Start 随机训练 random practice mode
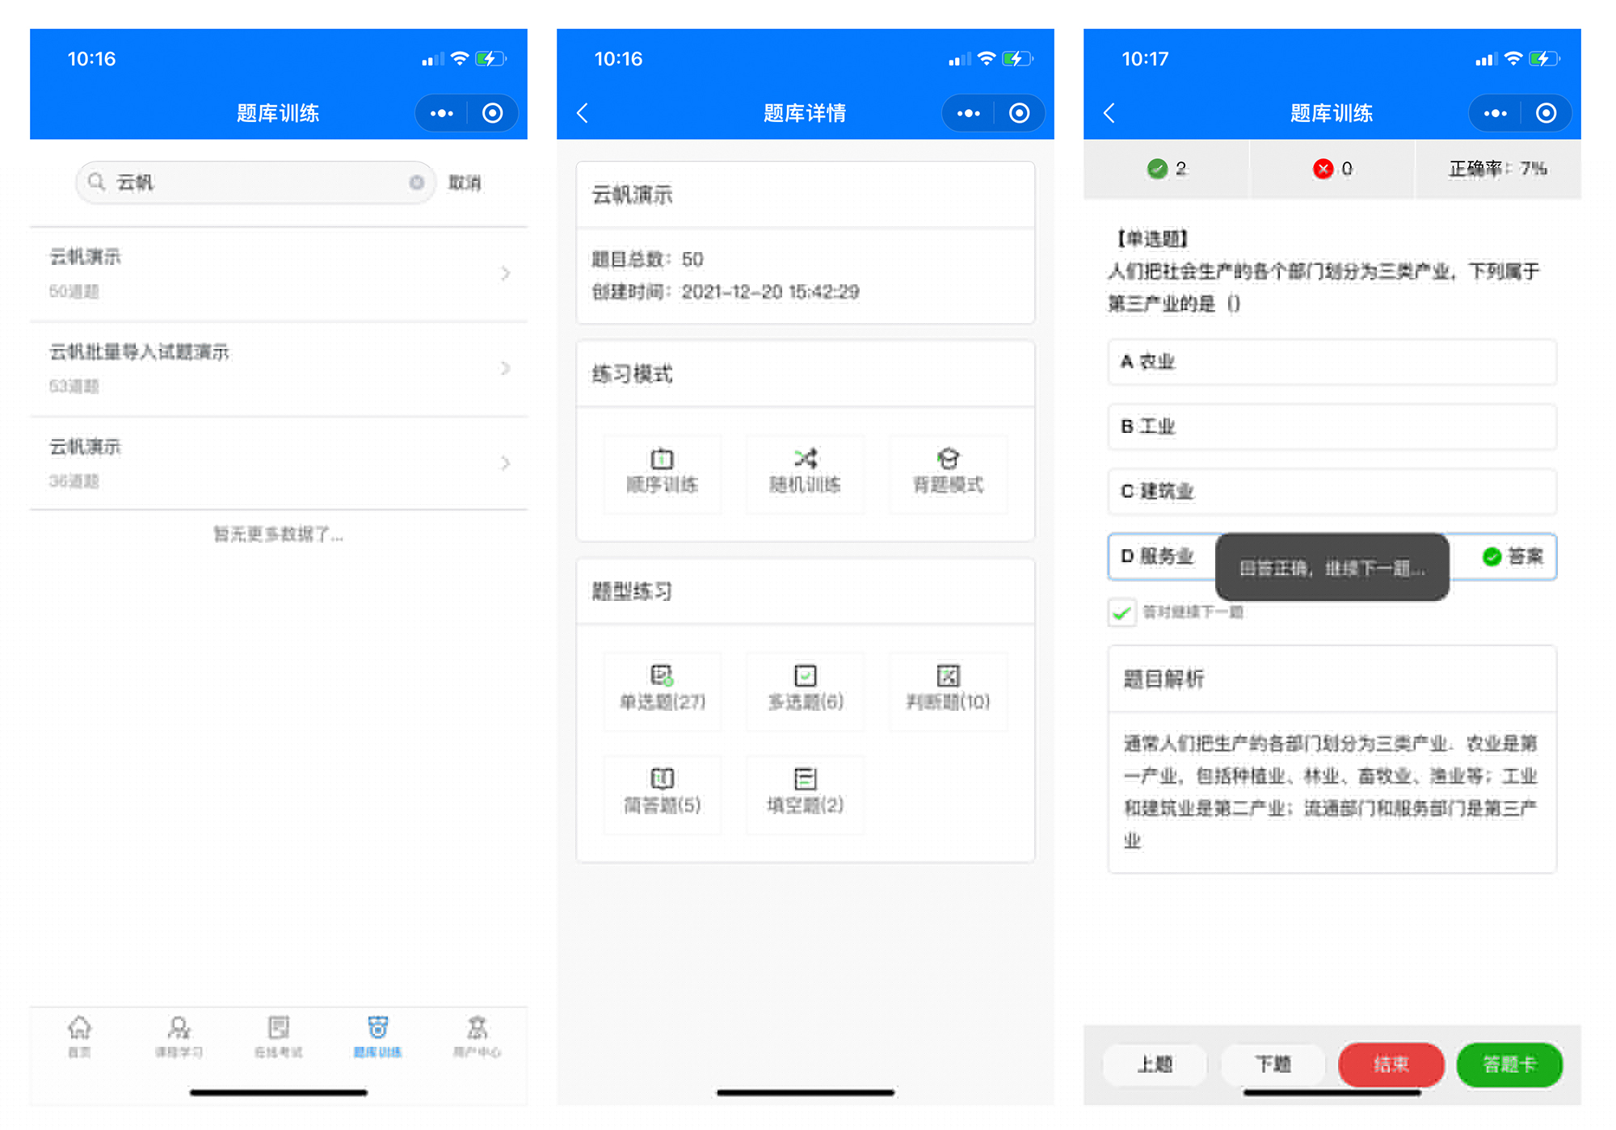 tap(805, 472)
